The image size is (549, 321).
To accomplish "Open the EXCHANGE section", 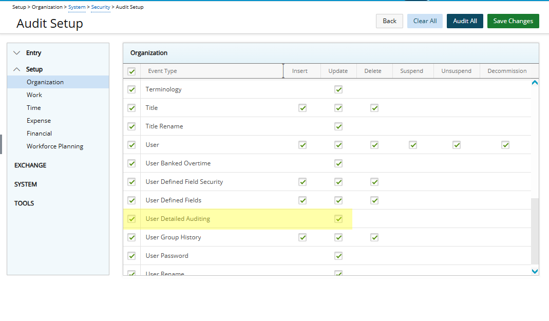I will point(30,165).
